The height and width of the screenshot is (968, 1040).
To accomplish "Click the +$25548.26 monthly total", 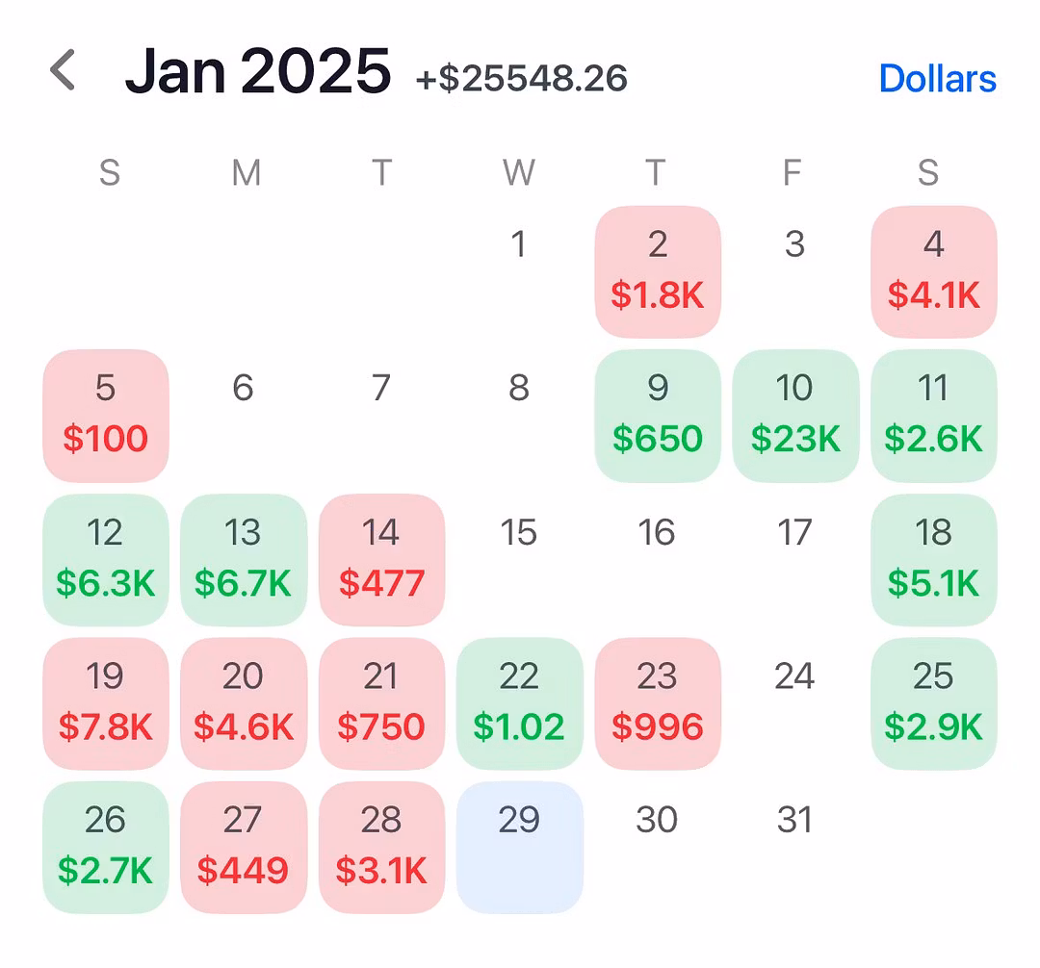I will click(521, 79).
